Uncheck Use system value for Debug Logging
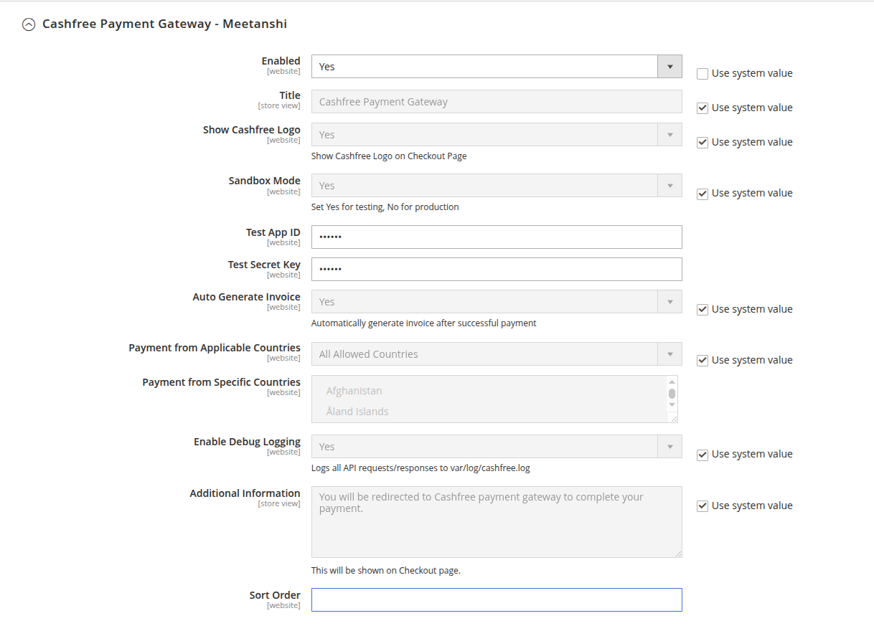This screenshot has width=874, height=626. (x=703, y=454)
